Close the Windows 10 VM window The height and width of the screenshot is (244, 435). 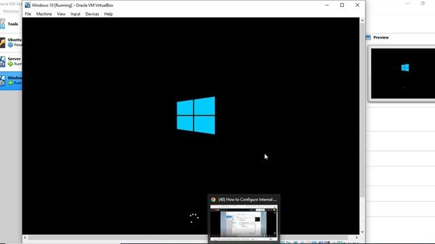(x=358, y=5)
